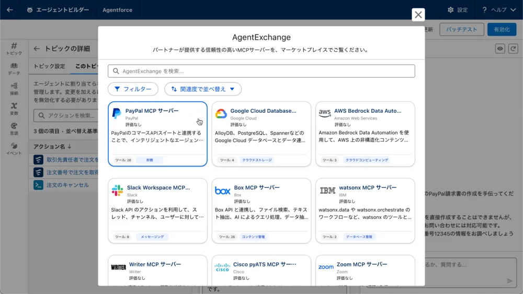Open Events in the left sidebar
This screenshot has width=523, height=294.
(x=14, y=149)
